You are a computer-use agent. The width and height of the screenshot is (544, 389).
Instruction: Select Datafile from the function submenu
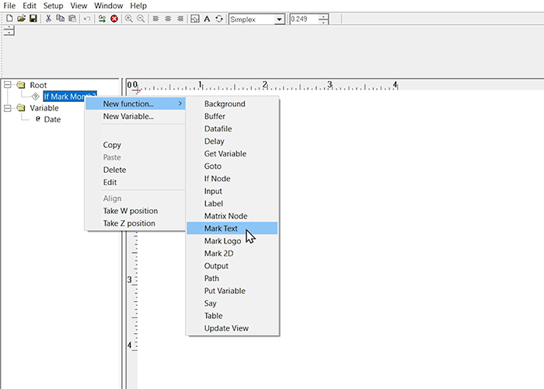pyautogui.click(x=232, y=129)
